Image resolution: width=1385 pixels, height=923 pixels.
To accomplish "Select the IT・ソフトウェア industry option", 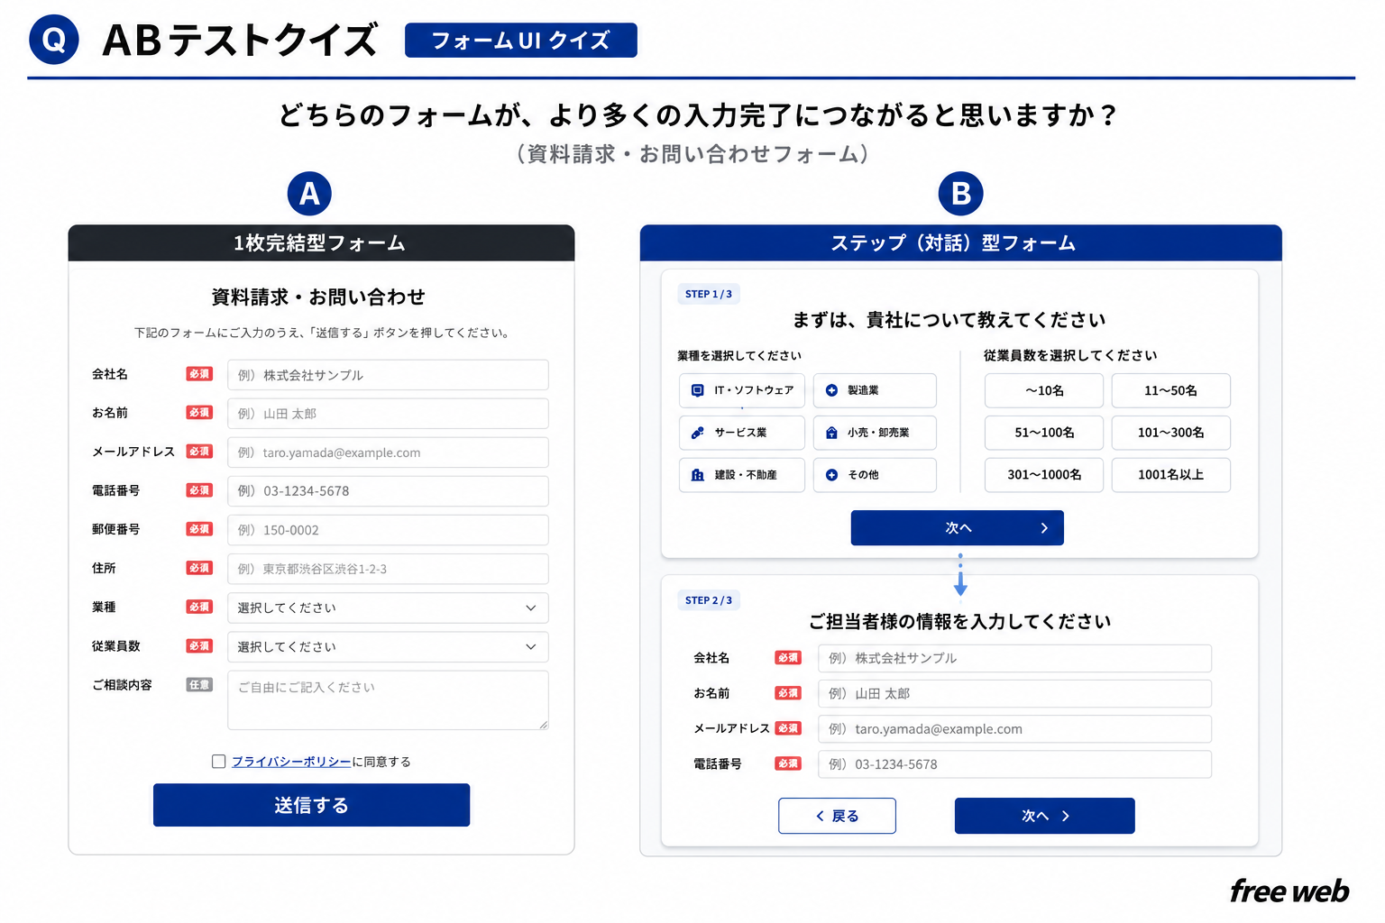I will [741, 390].
